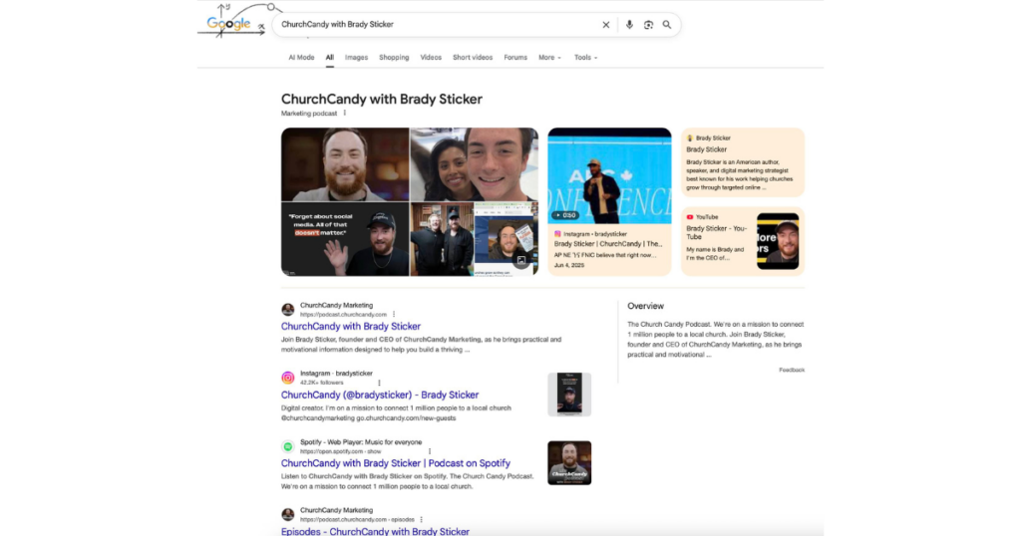Open the Short videos tab
The image size is (1021, 536).
coord(473,57)
